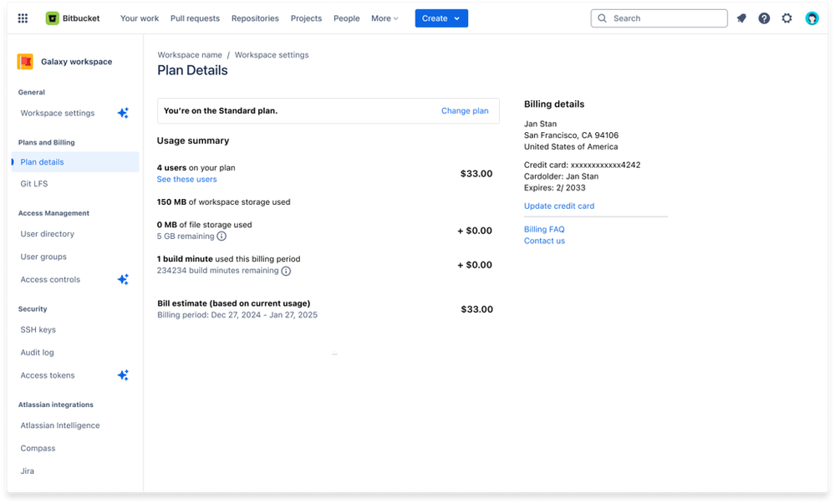Screen dimensions: 835x504
Task: Open Pull requests in top navigation
Action: pyautogui.click(x=195, y=18)
